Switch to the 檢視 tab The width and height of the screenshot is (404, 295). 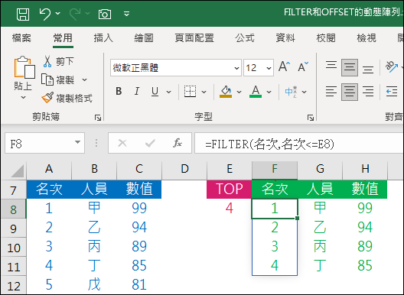click(367, 38)
